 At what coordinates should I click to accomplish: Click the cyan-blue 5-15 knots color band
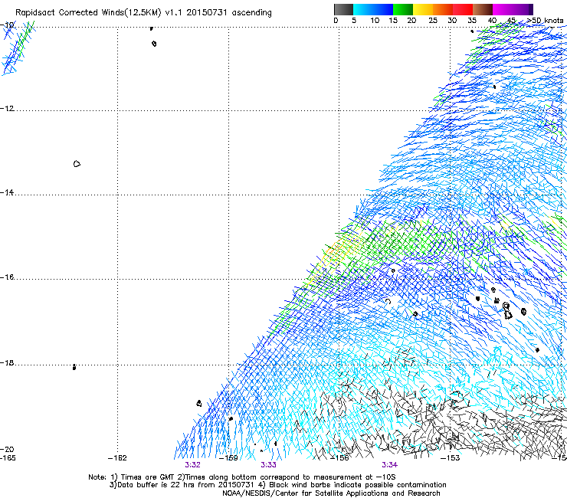coord(373,9)
